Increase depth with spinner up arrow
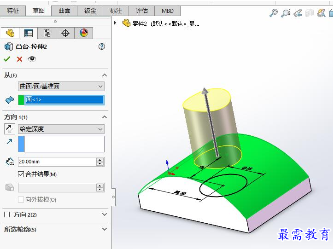Image resolution: width=334 pixels, height=249 pixels. (100, 160)
